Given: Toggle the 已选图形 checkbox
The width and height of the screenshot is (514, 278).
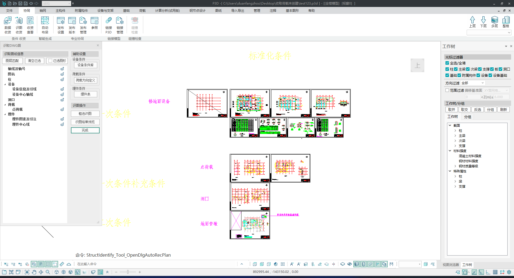Looking at the screenshot, I should 50,61.
